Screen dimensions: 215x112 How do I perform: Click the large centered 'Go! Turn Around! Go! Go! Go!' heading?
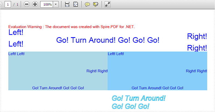coord(108,40)
